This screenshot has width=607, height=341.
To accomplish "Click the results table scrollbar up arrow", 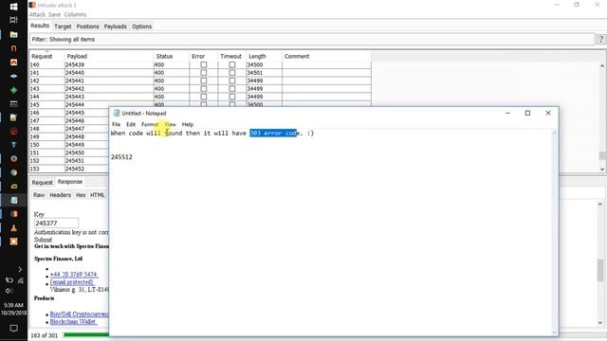I will [x=602, y=66].
